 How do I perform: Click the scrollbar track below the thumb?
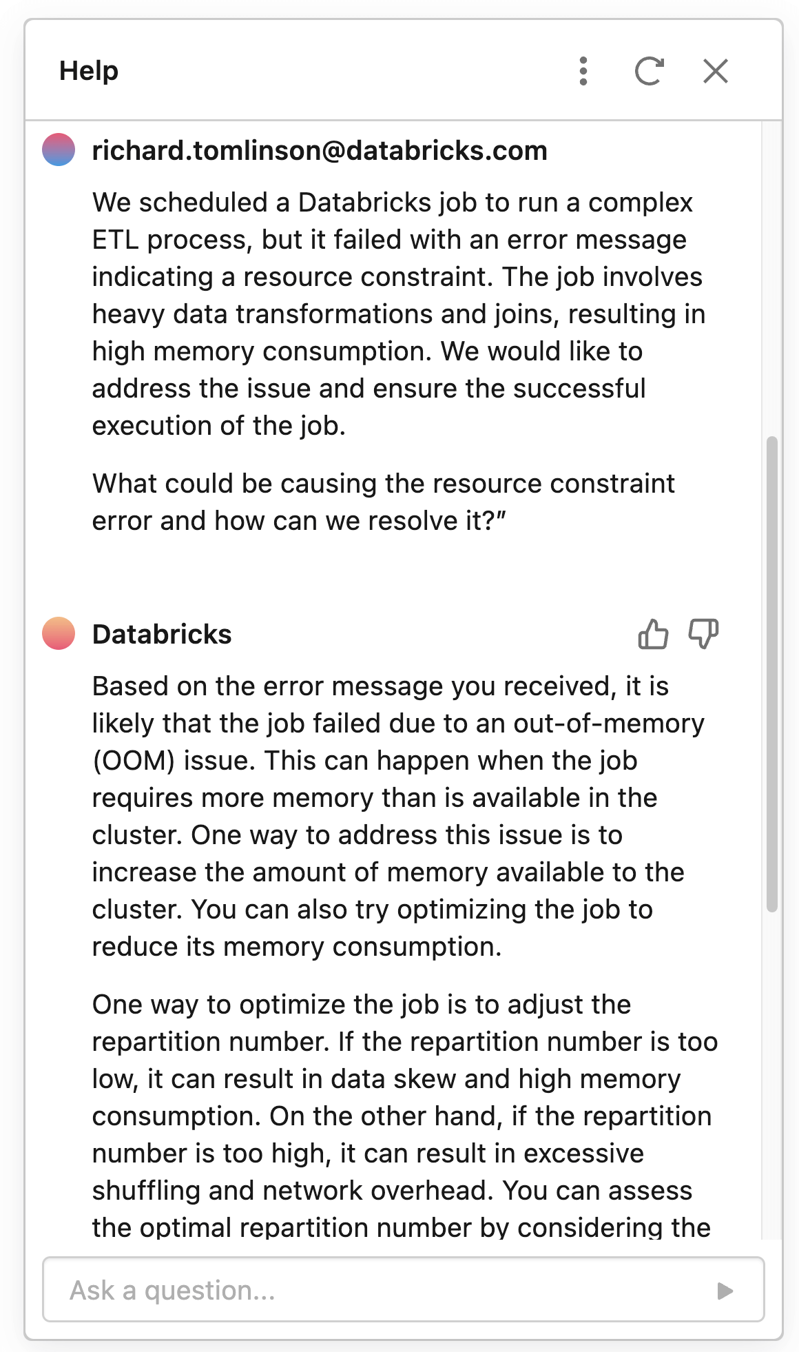coord(772,1075)
